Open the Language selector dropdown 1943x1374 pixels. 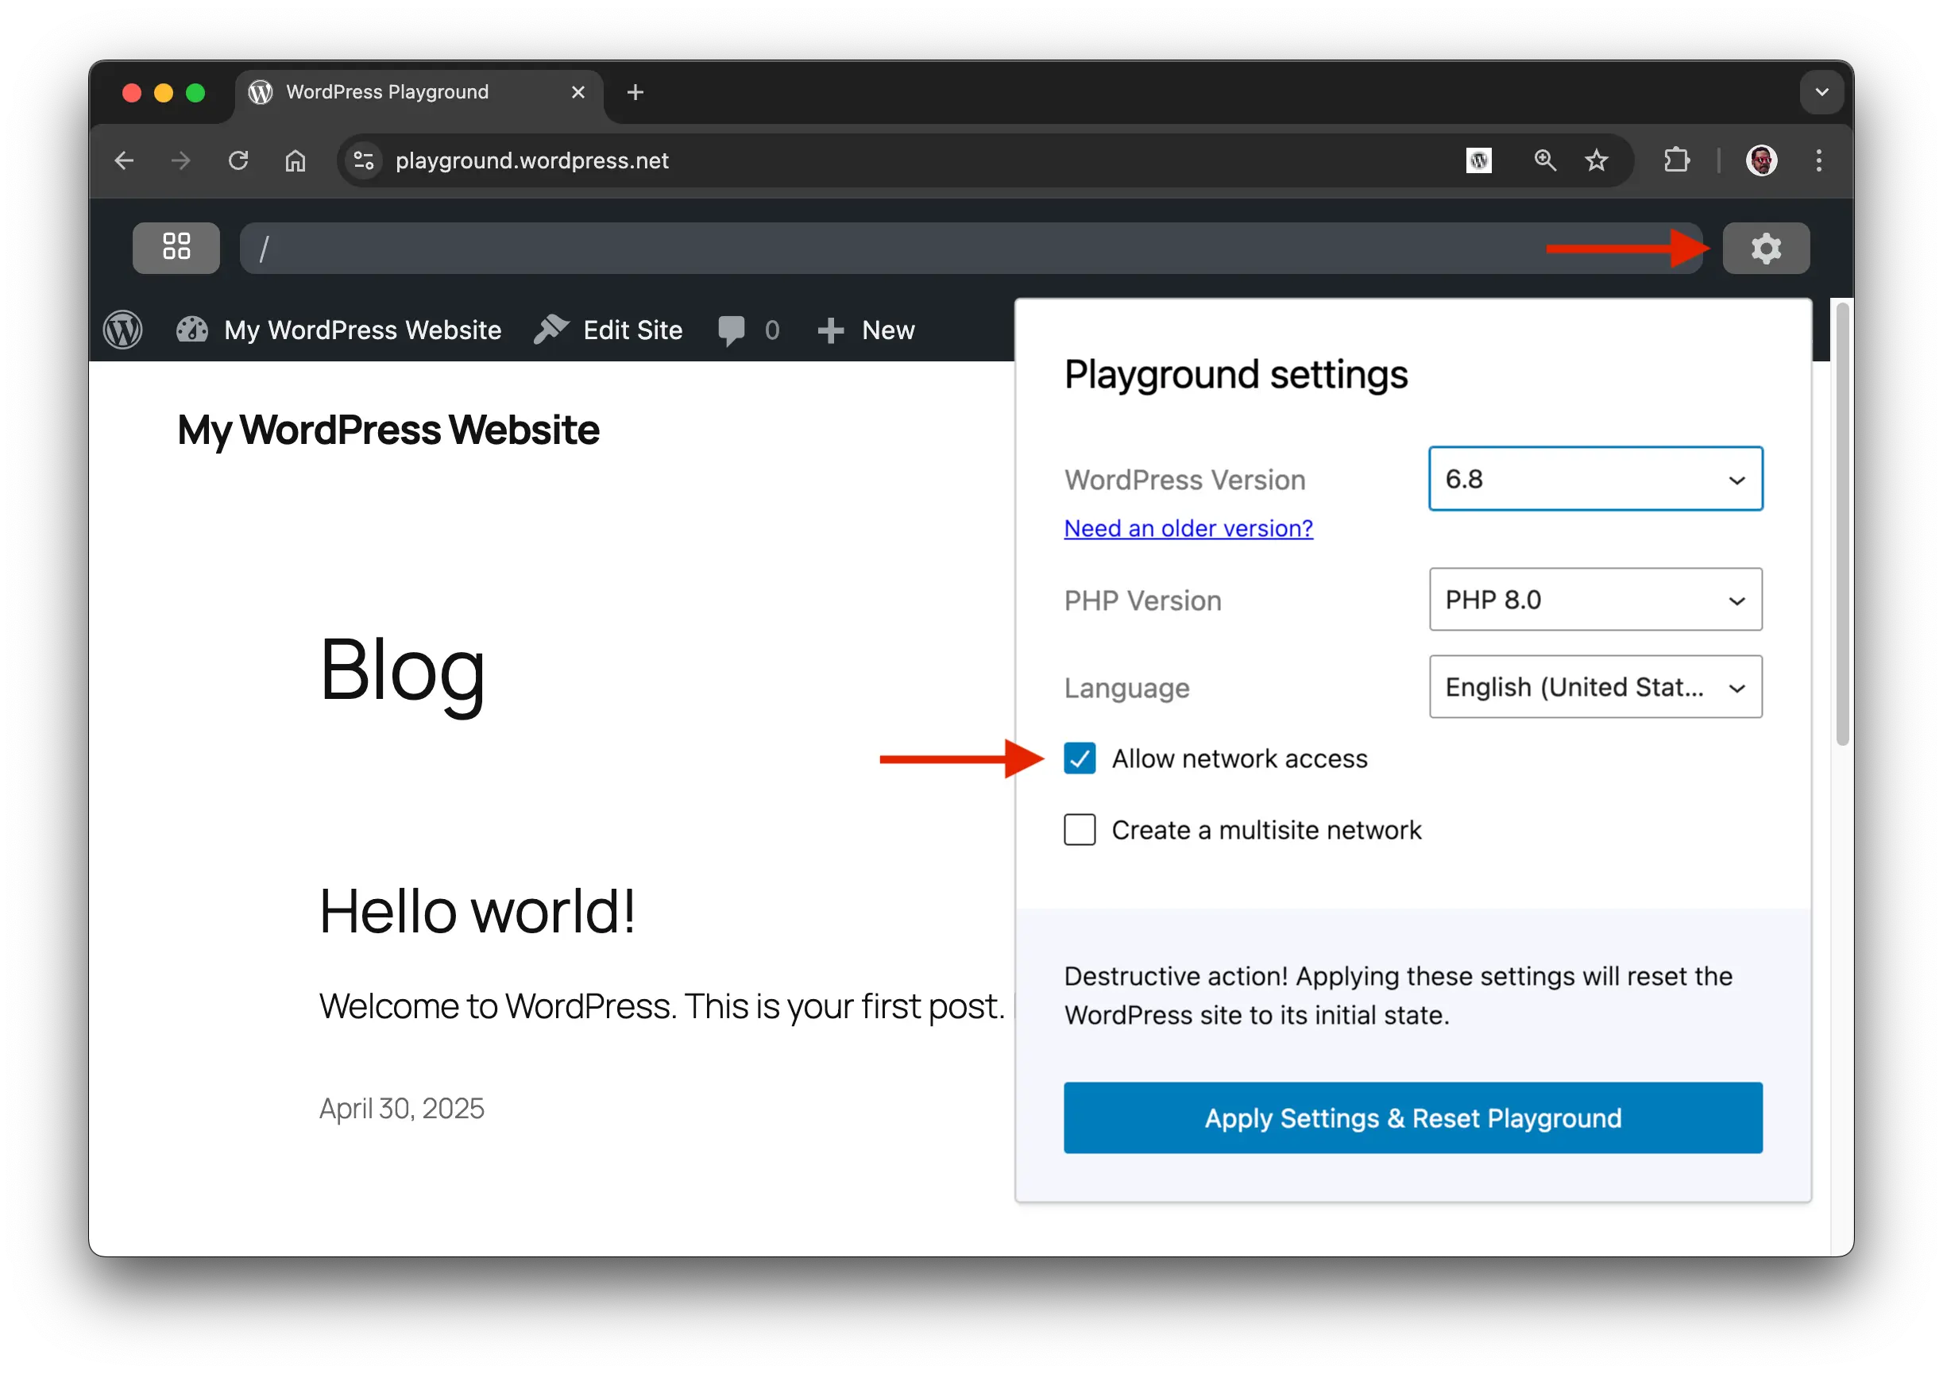pos(1595,687)
